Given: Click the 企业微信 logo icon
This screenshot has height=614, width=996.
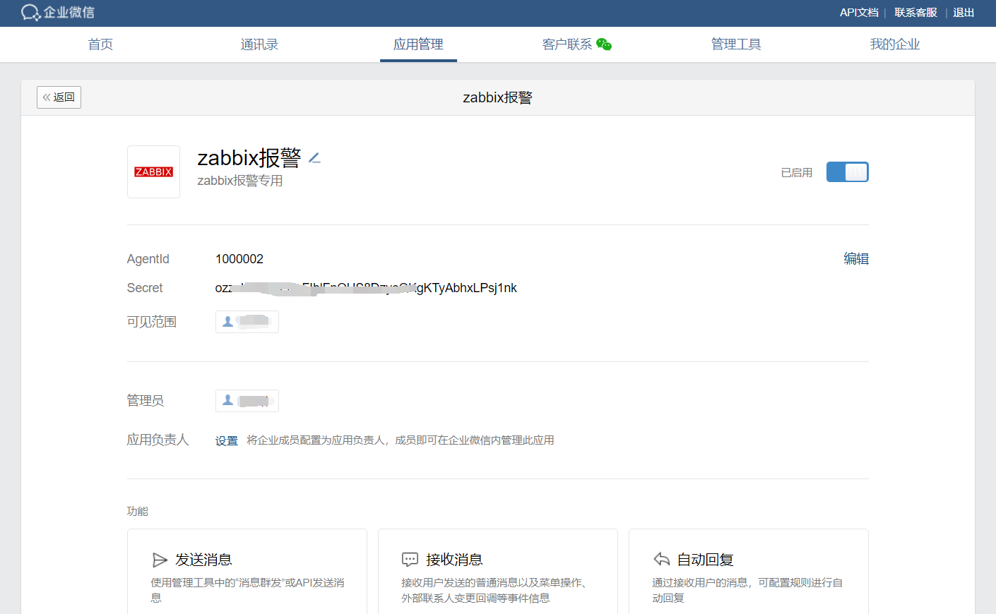Looking at the screenshot, I should tap(30, 13).
